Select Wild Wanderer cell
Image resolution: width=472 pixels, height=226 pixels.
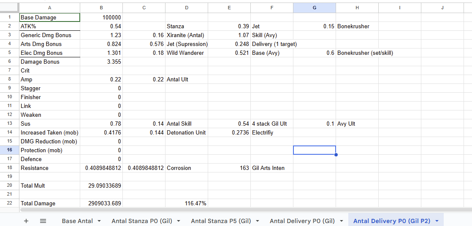tap(186, 53)
